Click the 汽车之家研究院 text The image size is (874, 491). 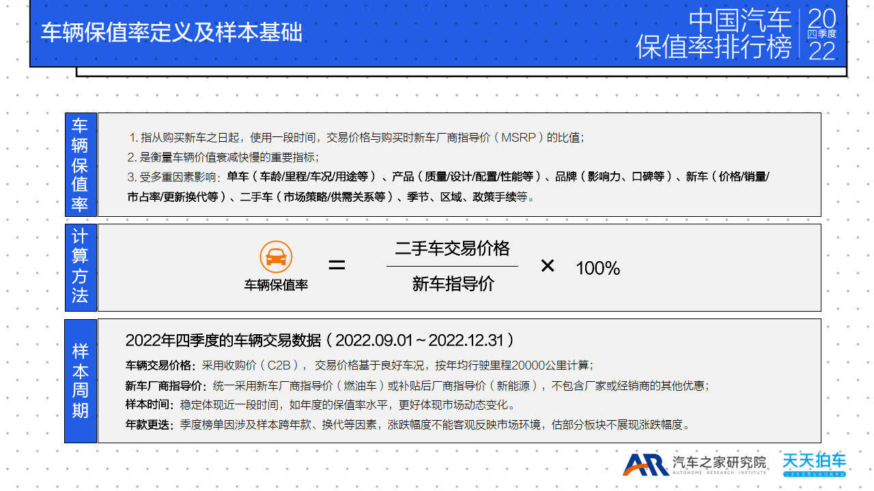(x=720, y=462)
